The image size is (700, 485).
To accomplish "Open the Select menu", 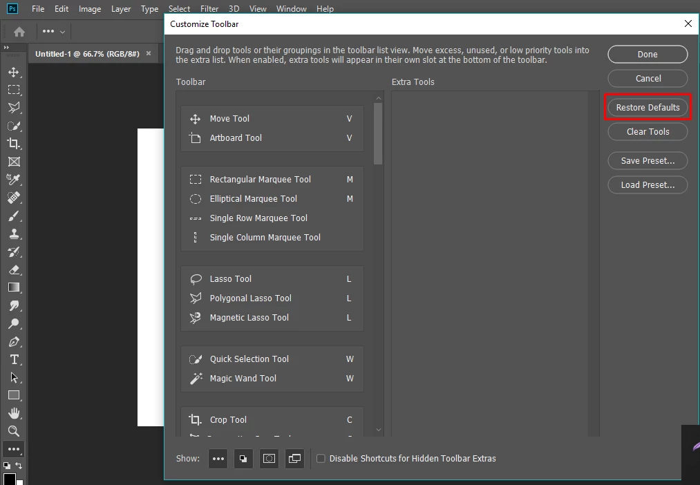I will (179, 8).
